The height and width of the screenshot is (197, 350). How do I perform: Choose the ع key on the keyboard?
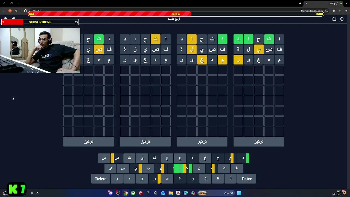click(180, 158)
